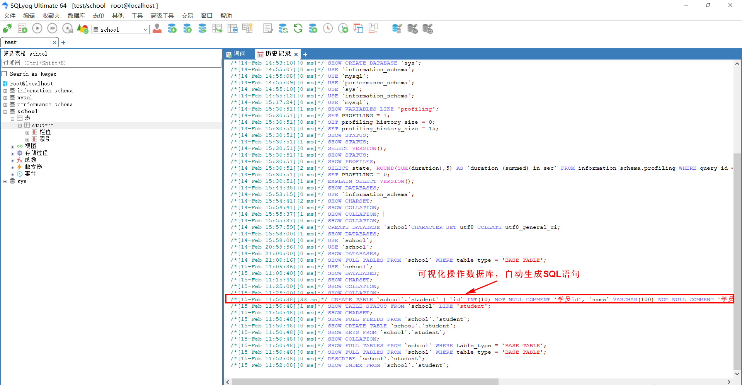742x385 pixels.
Task: Close the 历史记录 tab
Action: [296, 54]
